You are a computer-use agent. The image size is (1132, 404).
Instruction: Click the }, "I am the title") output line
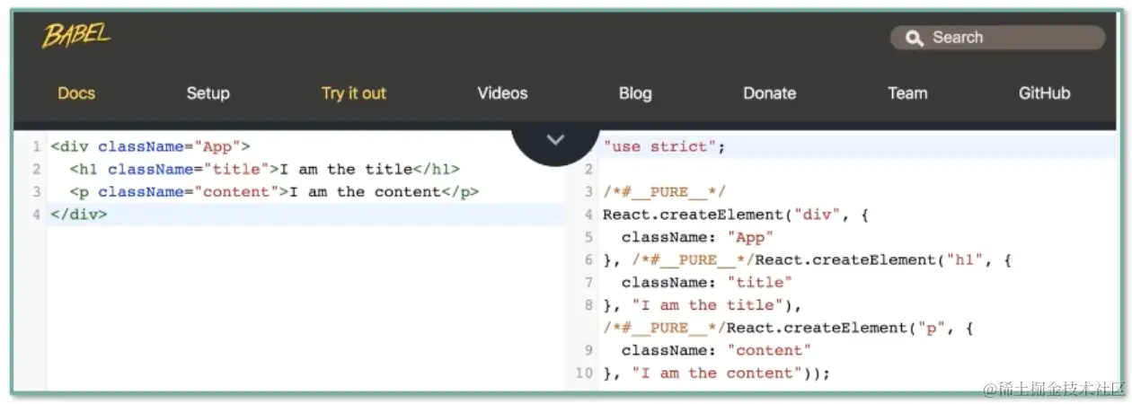coord(702,305)
